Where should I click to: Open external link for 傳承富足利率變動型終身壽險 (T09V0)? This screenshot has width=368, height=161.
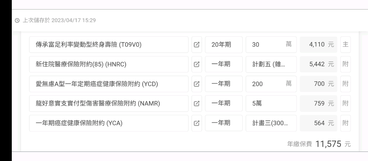pyautogui.click(x=197, y=45)
